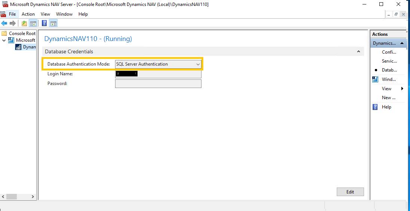Screen dimensions: 410x211
Task: Click Help text in Actions pane
Action: pyautogui.click(x=386, y=107)
